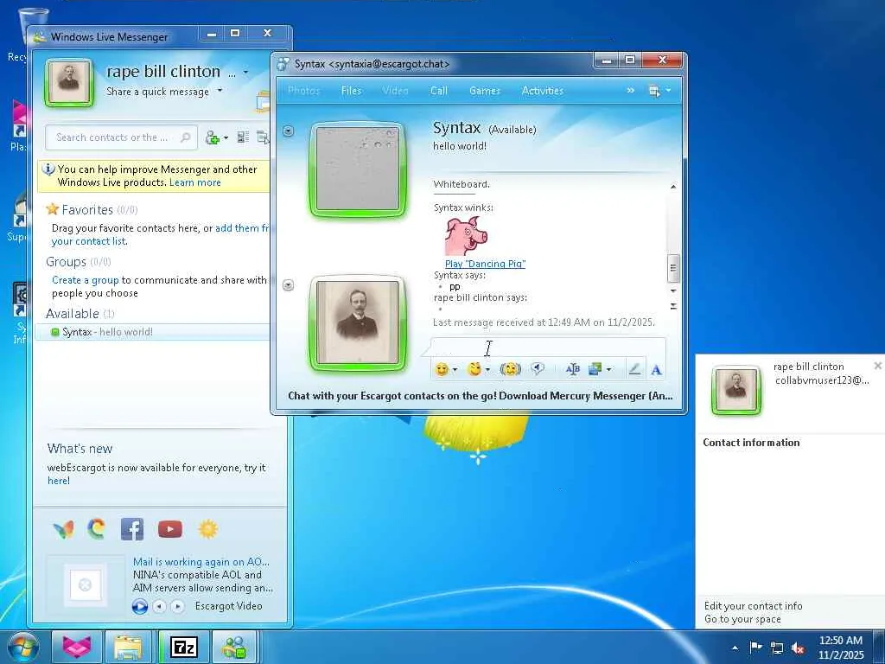Screen dimensions: 885x664
Task: Switch to handwriting text mode icon
Action: coord(572,369)
